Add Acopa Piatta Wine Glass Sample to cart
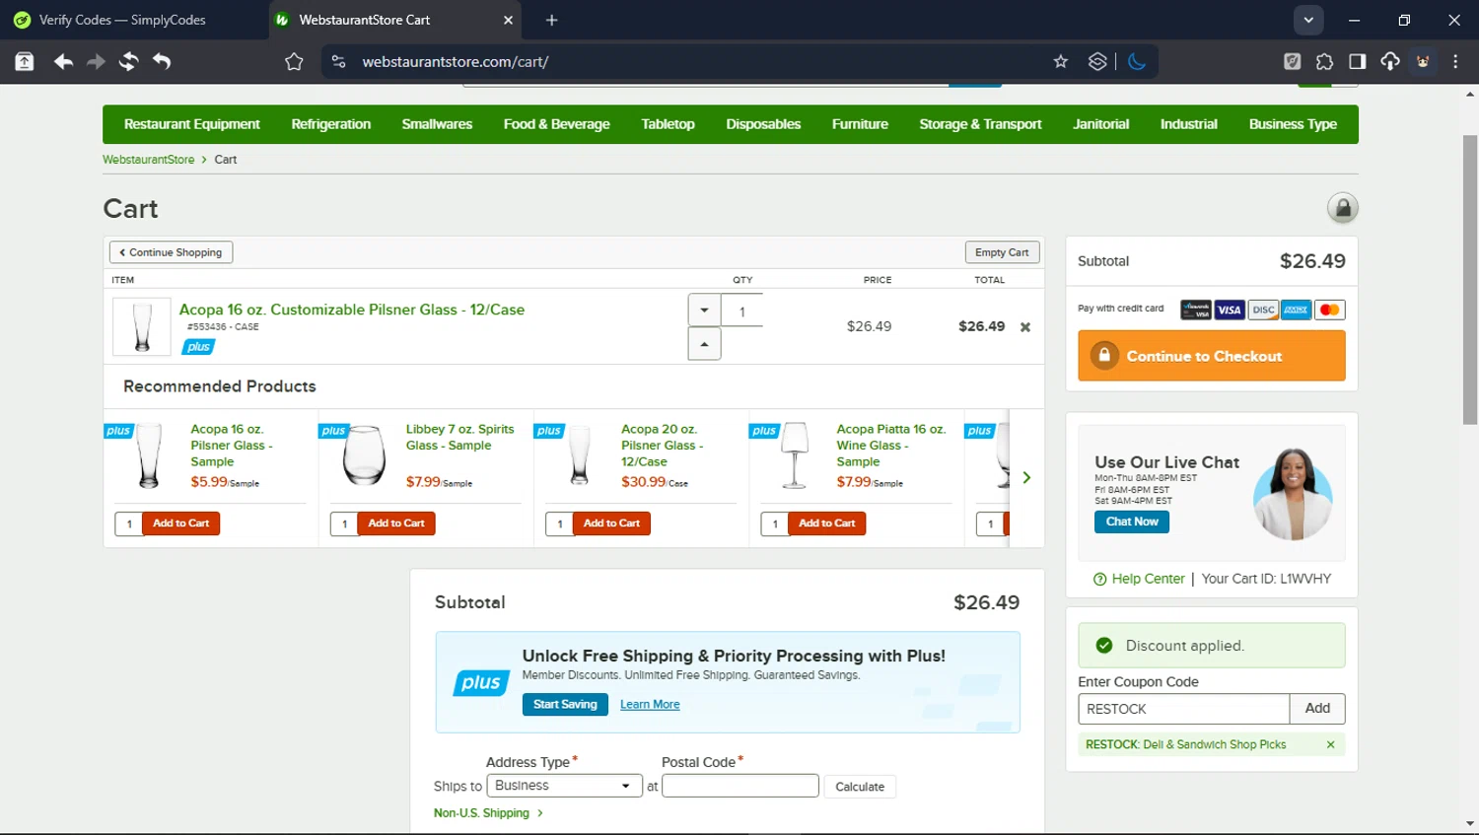Image resolution: width=1479 pixels, height=835 pixels. point(827,523)
